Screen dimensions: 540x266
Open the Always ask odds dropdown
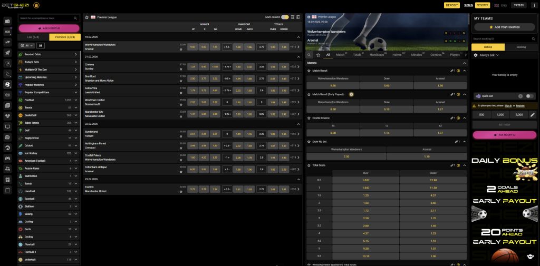489,55
